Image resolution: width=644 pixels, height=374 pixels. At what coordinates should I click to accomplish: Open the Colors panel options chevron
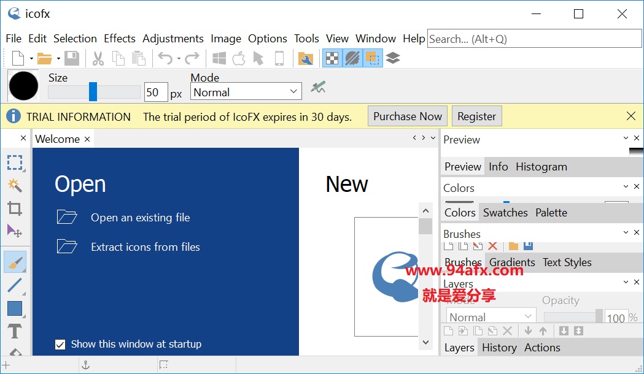[x=626, y=186]
